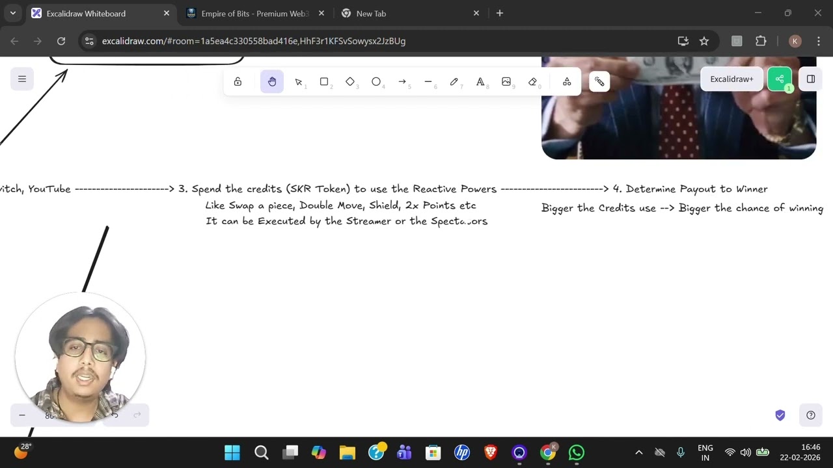Select the Rectangle shape tool

coord(324,82)
